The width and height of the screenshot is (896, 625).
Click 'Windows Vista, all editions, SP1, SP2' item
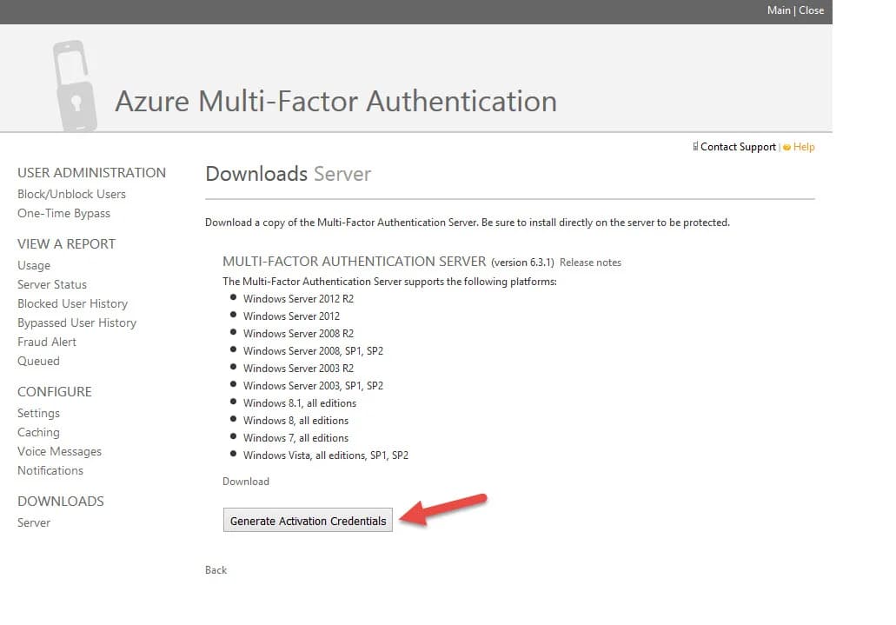point(326,455)
